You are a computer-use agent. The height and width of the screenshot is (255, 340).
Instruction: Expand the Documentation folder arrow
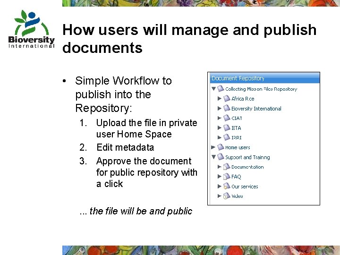point(220,167)
